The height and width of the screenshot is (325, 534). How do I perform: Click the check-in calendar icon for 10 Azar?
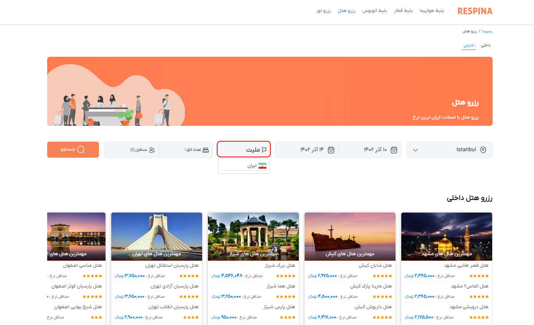click(394, 150)
